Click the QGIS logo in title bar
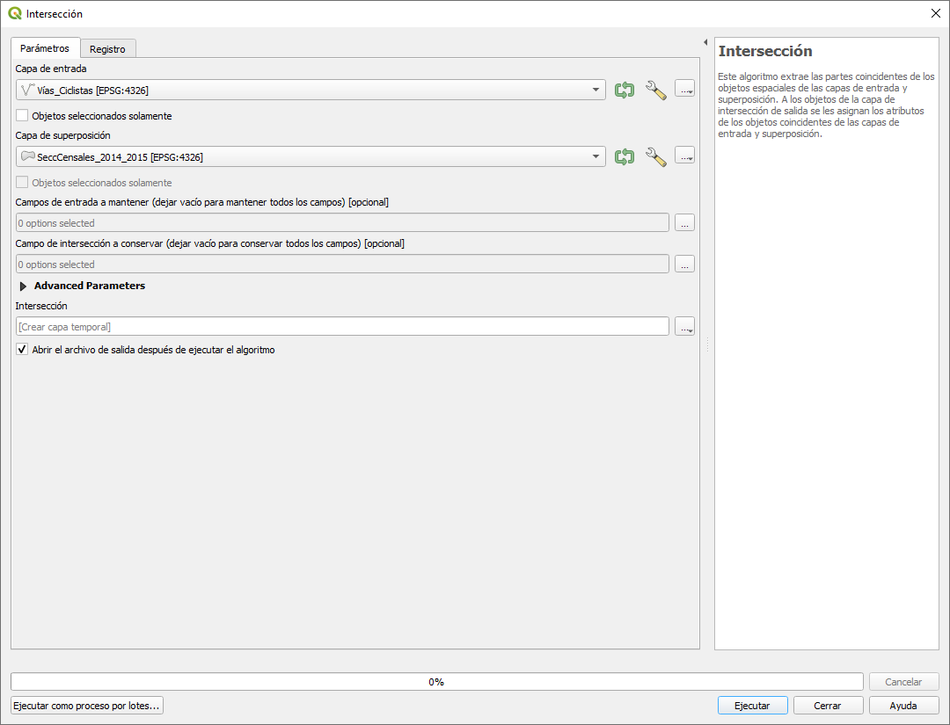The height and width of the screenshot is (725, 950). tap(15, 13)
